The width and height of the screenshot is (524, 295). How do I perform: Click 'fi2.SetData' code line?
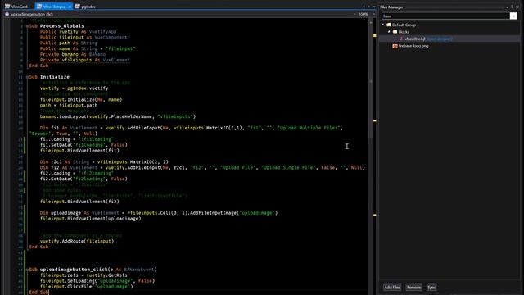pyautogui.click(x=84, y=179)
